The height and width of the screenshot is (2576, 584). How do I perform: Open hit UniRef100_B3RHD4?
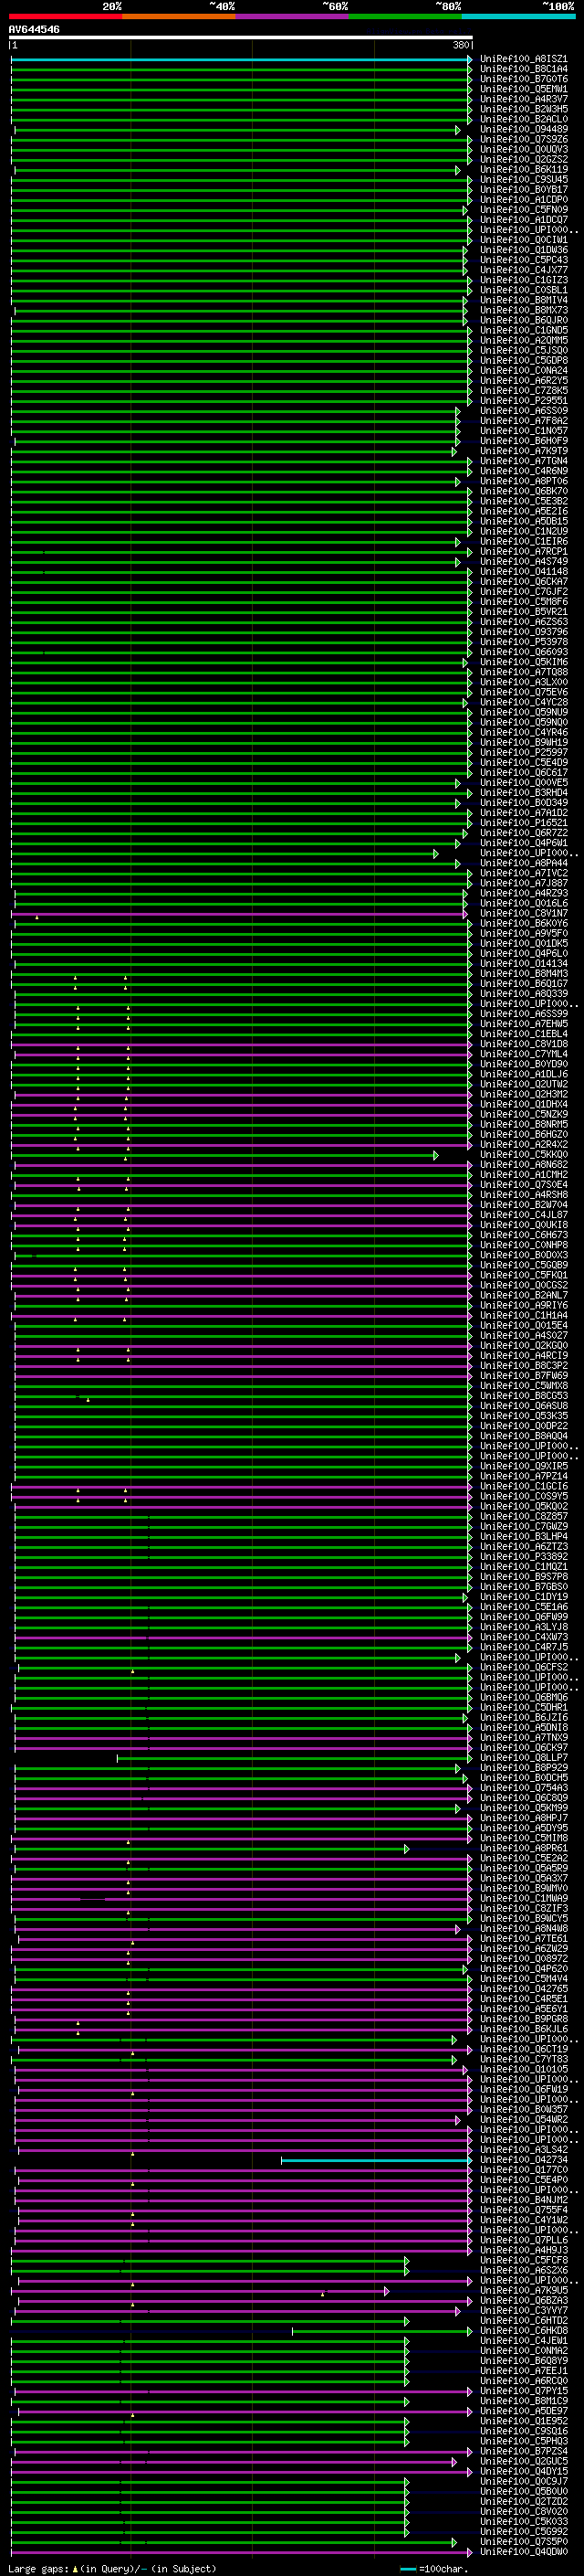click(x=523, y=793)
